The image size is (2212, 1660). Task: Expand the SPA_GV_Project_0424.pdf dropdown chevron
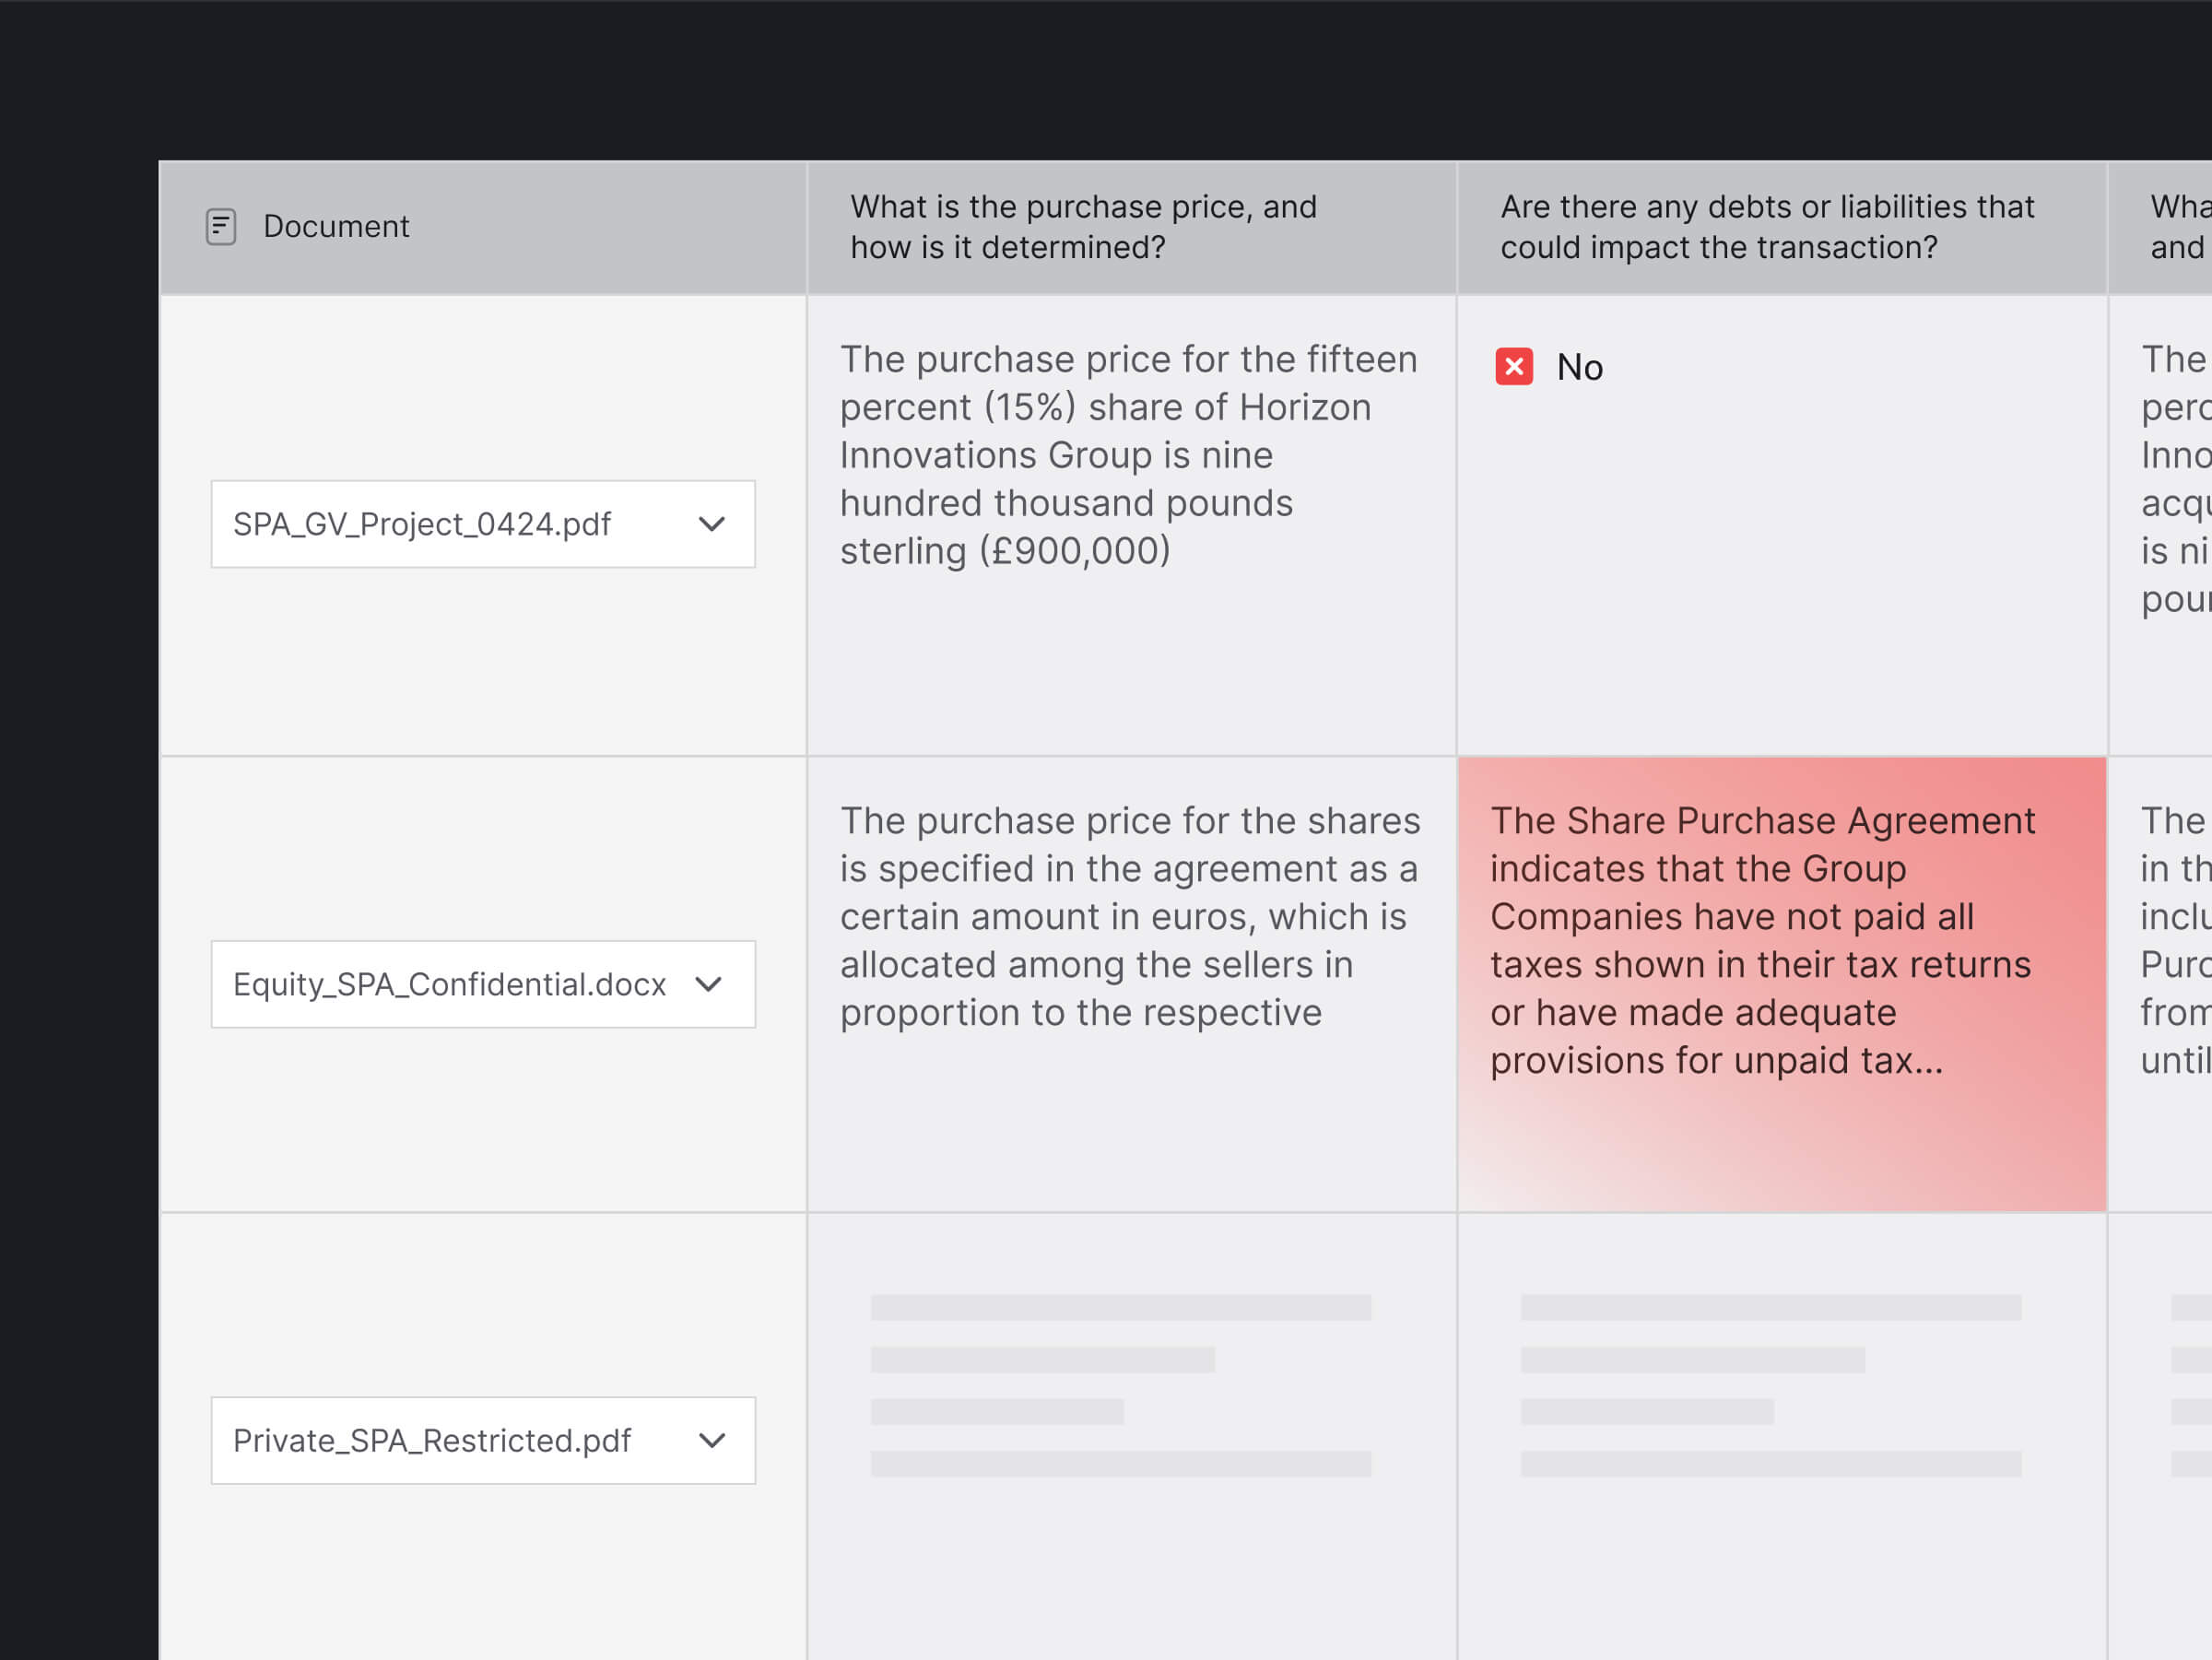click(x=711, y=524)
